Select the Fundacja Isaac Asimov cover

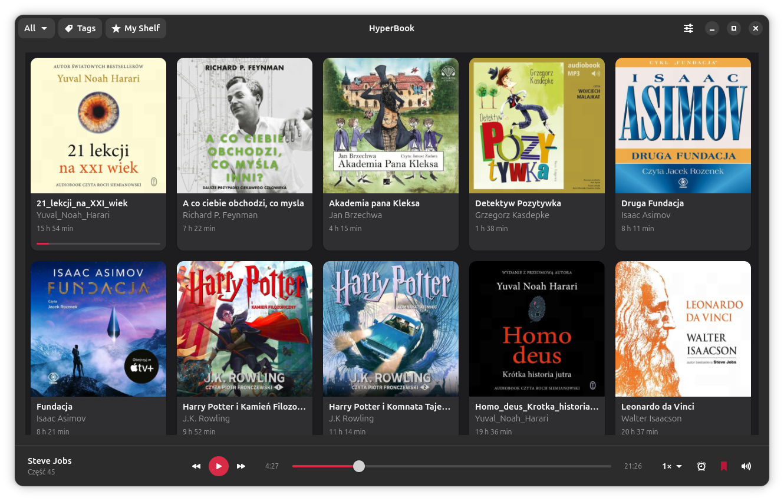click(98, 329)
